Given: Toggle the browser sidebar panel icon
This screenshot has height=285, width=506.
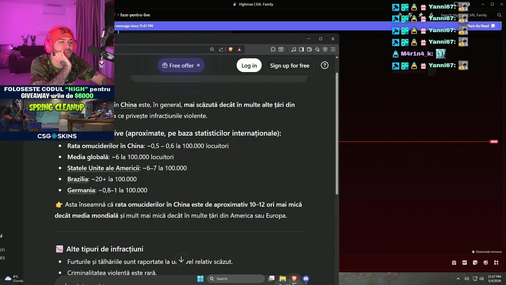Looking at the screenshot, I should tap(301, 49).
